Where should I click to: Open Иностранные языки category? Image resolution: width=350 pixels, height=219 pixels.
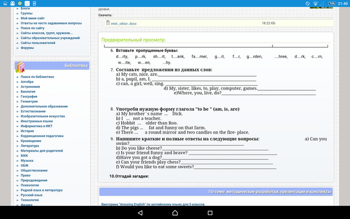(37, 121)
